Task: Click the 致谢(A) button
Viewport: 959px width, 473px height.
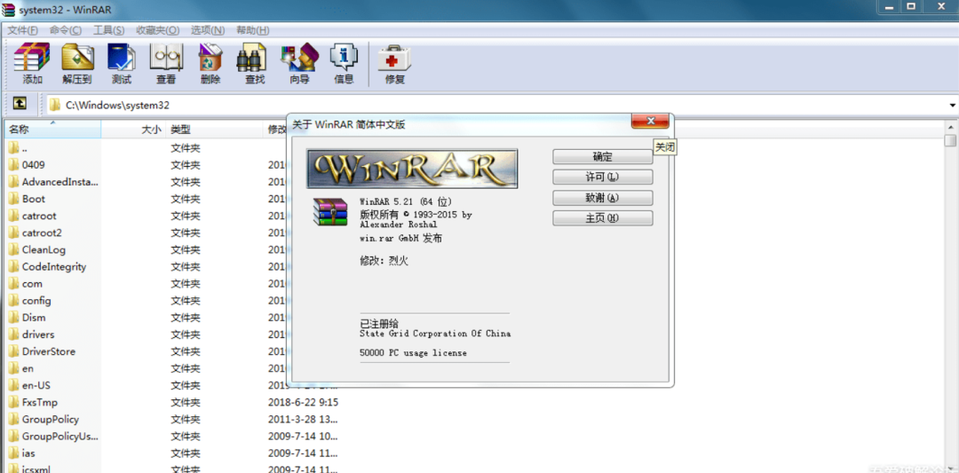Action: click(602, 197)
